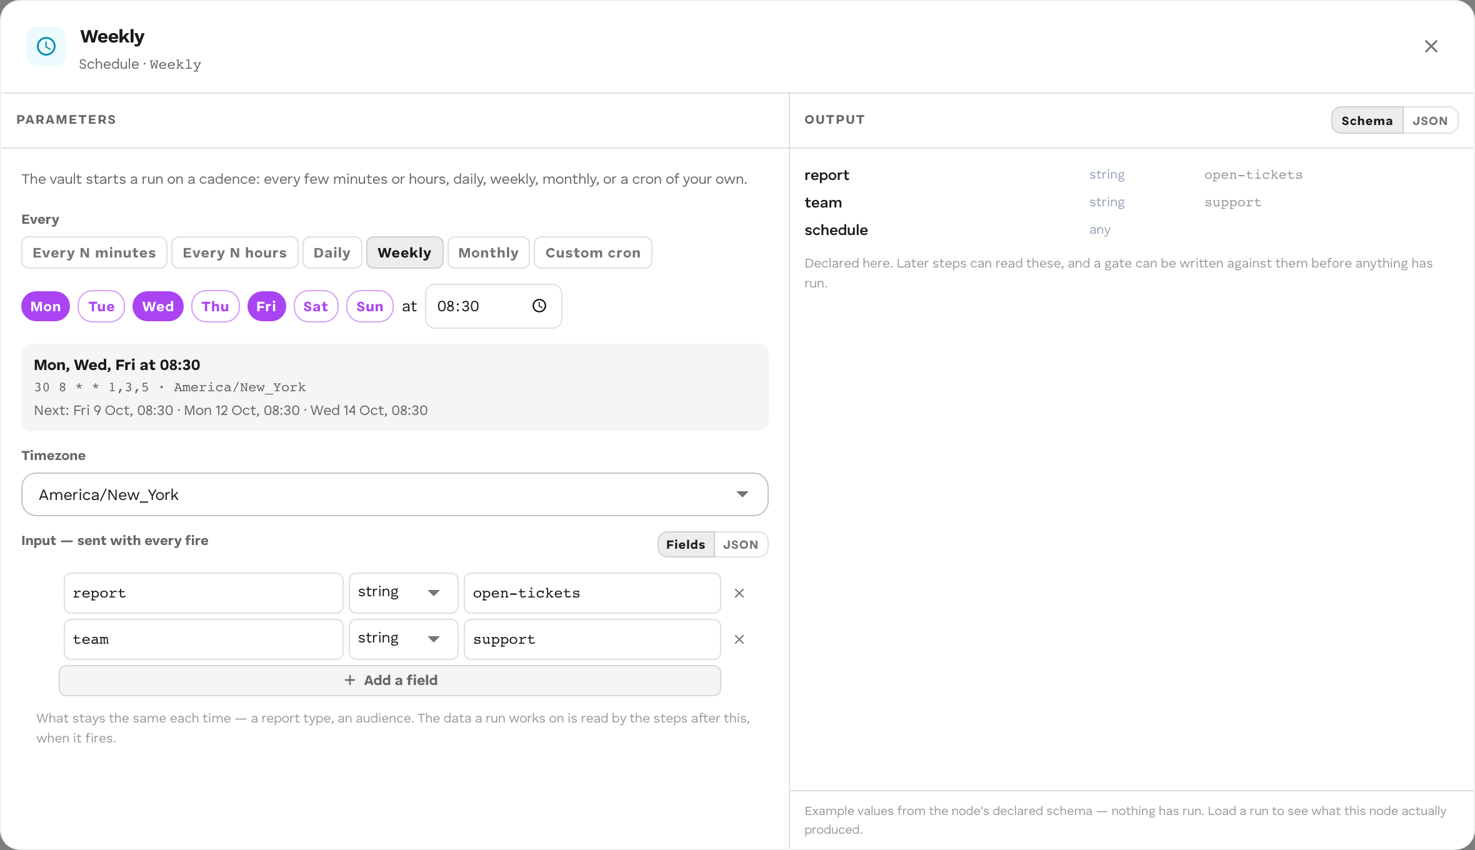Click the support value input
1475x850 pixels.
[x=592, y=639]
